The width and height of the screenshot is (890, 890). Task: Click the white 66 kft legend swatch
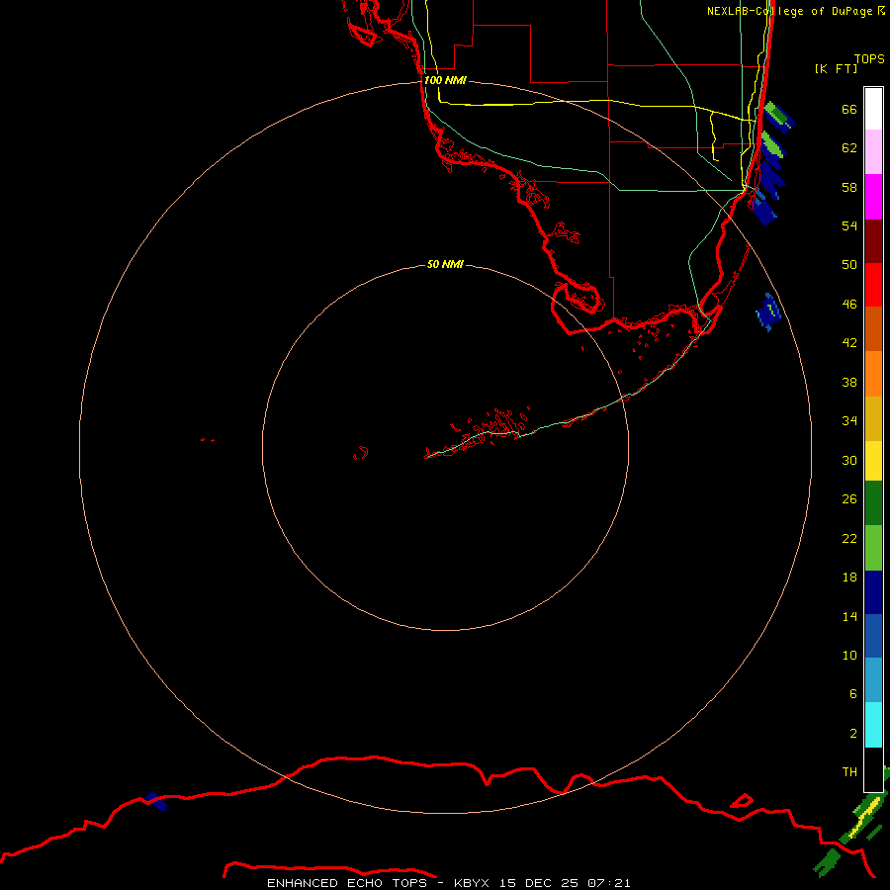click(873, 109)
